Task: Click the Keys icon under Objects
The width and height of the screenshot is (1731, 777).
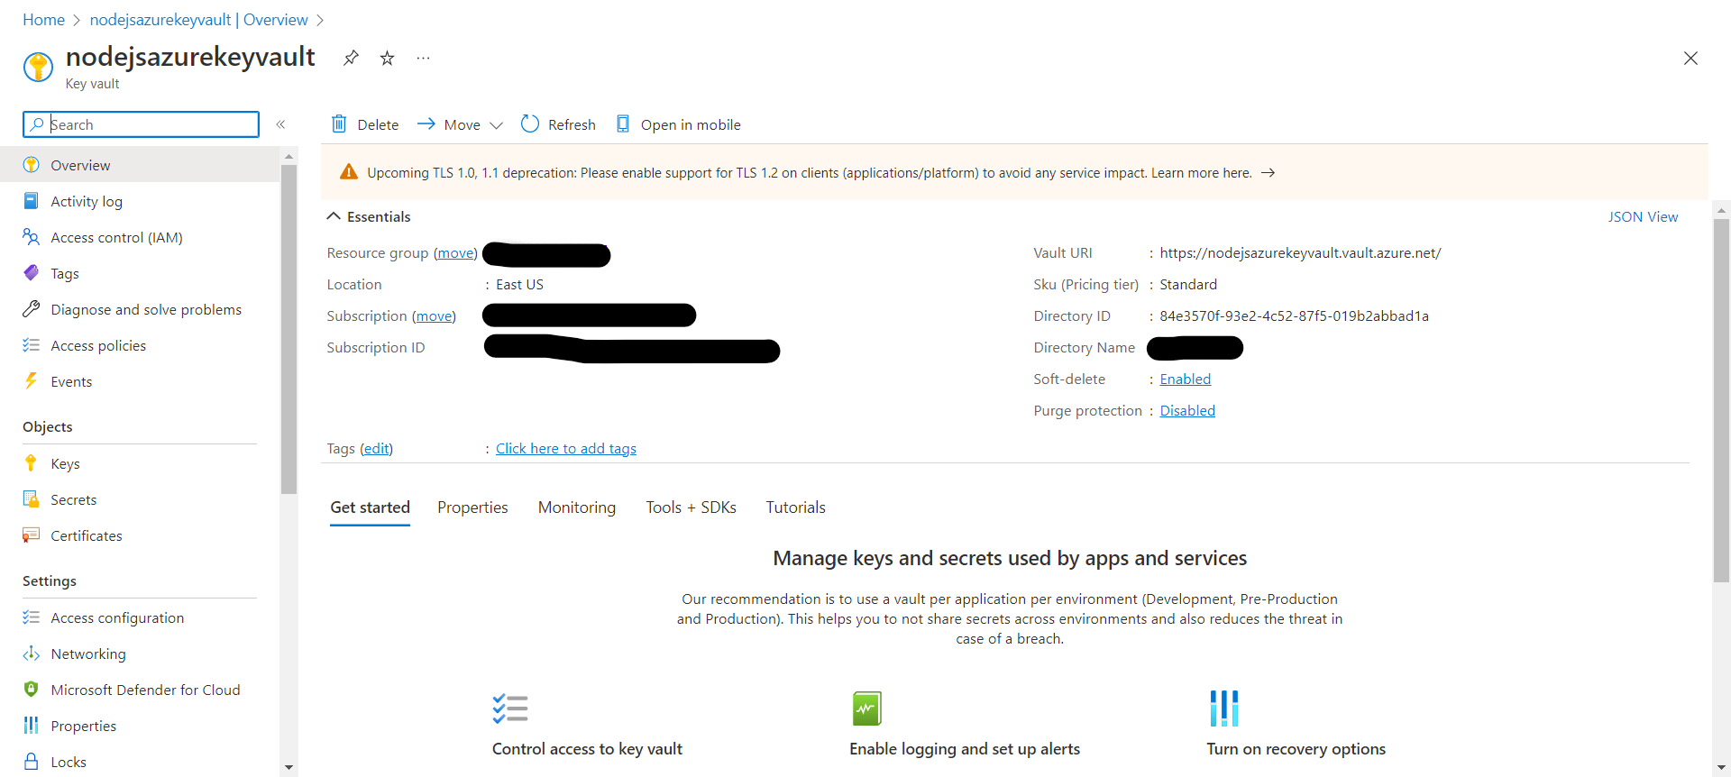Action: pyautogui.click(x=32, y=463)
